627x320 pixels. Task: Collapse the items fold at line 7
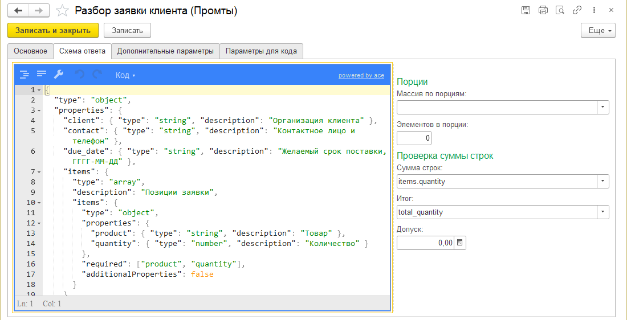(x=39, y=172)
